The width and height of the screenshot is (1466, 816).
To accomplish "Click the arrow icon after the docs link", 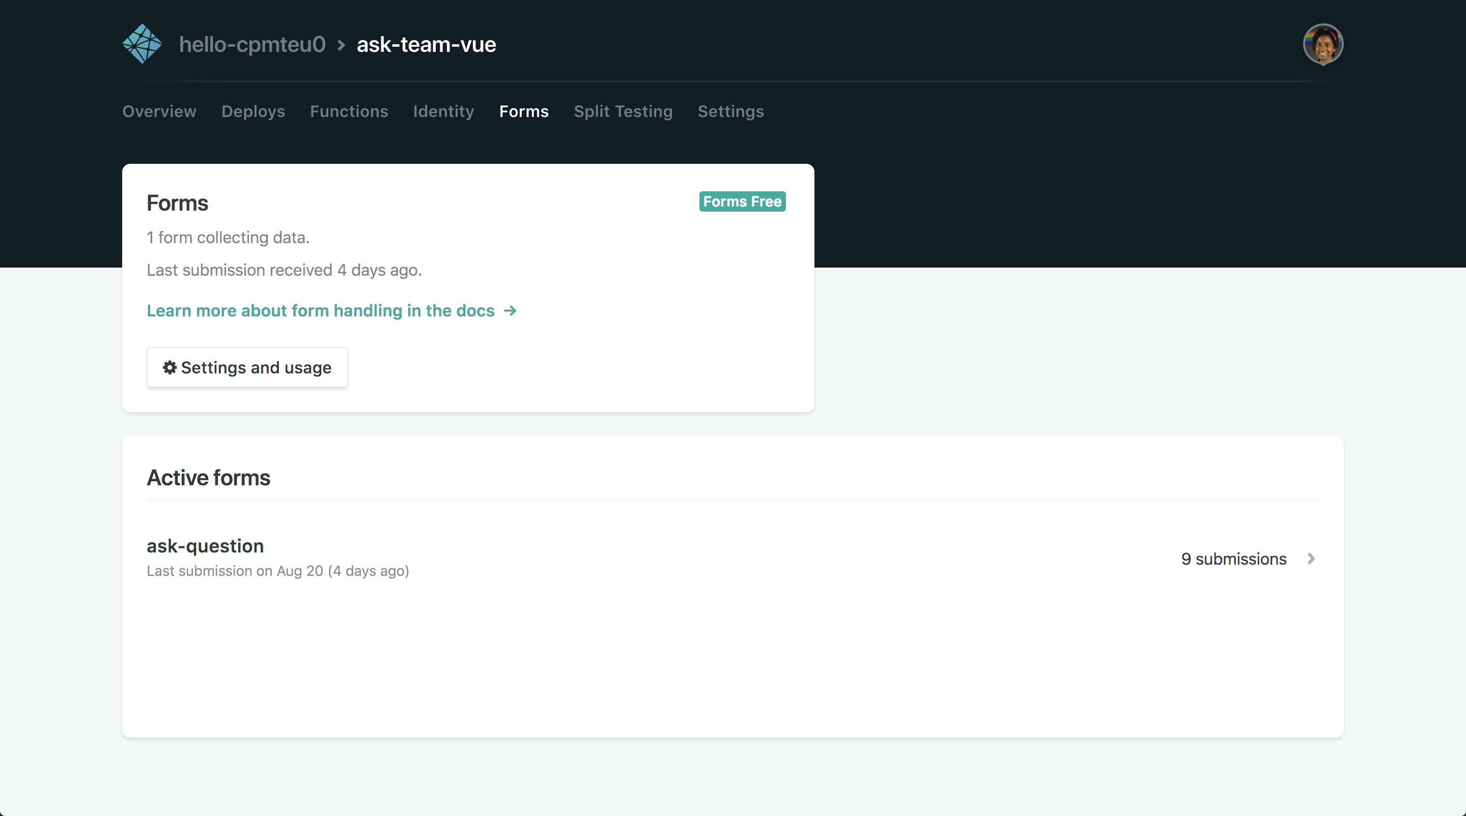I will point(510,310).
